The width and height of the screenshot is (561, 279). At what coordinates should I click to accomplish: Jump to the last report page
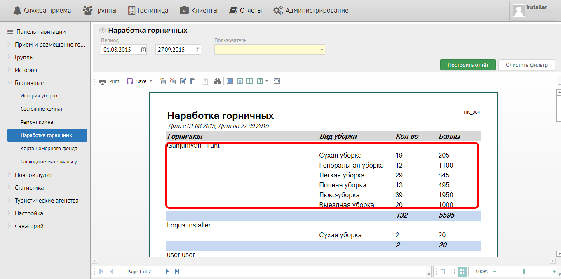pos(177,272)
